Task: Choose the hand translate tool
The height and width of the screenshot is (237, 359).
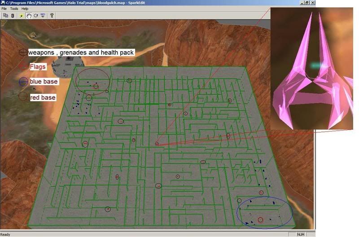Action: (x=29, y=16)
